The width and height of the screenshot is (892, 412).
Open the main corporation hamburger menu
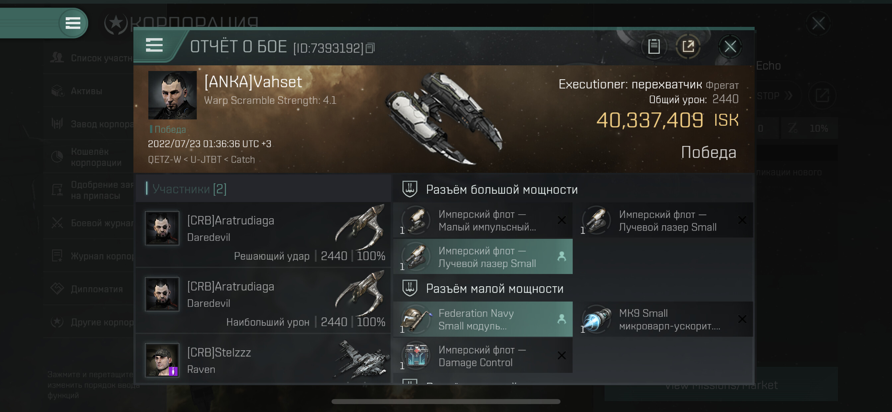(x=73, y=23)
